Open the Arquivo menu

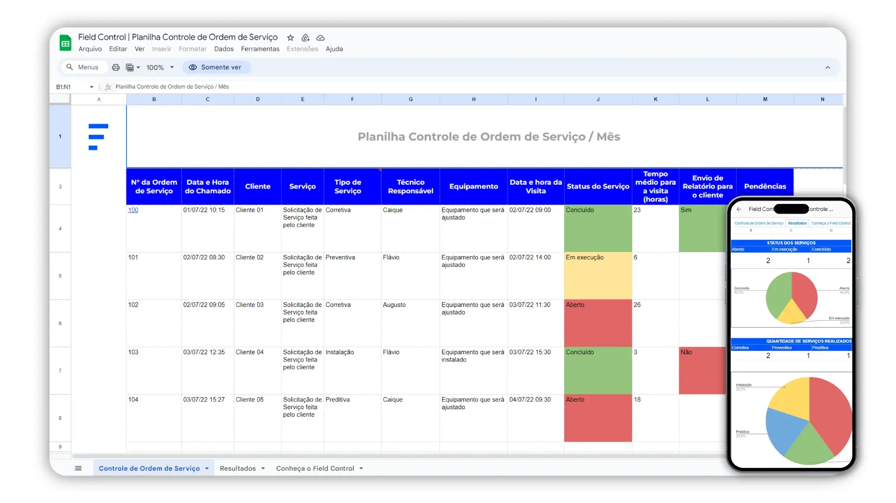(x=90, y=49)
